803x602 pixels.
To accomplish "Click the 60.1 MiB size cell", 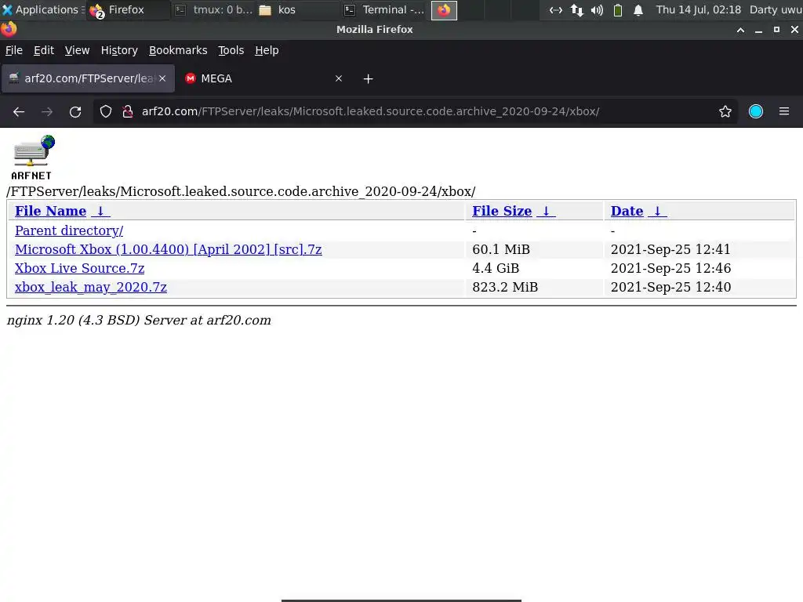I will tap(501, 249).
